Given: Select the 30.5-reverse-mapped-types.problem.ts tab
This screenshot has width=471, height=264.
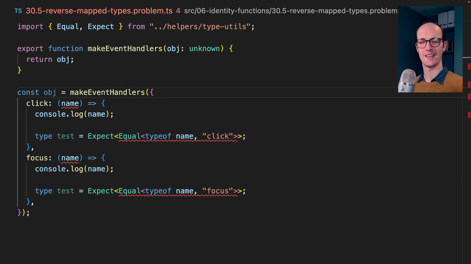Looking at the screenshot, I should [99, 10].
